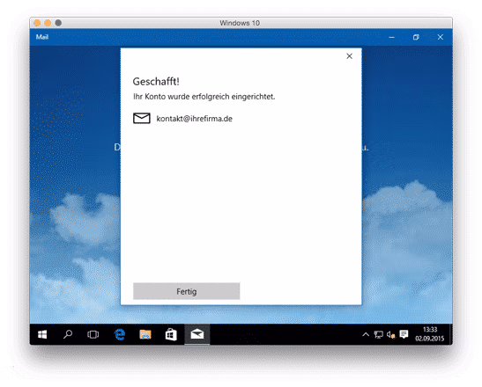Viewport: 482px width, 387px height.
Task: Restore down the Mail window
Action: 416,37
